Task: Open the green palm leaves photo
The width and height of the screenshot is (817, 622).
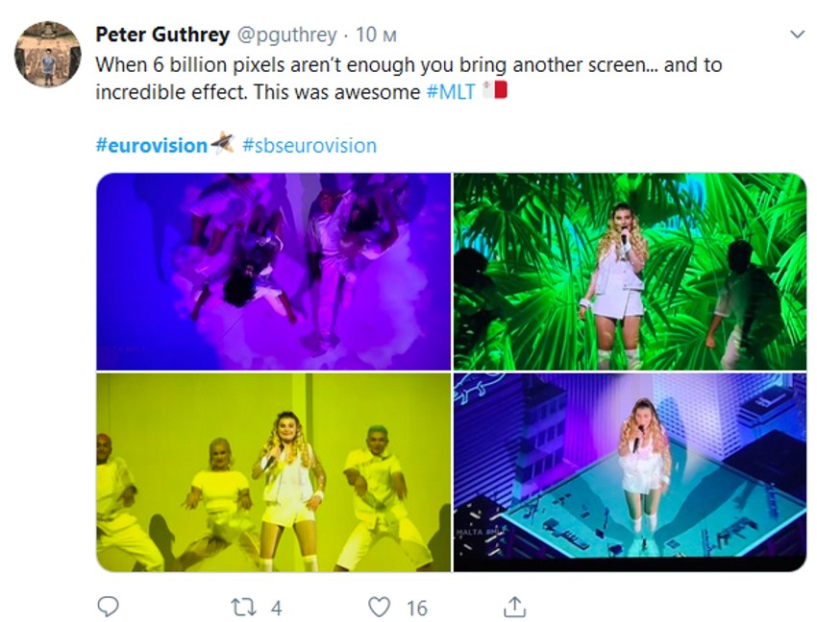Action: click(630, 271)
